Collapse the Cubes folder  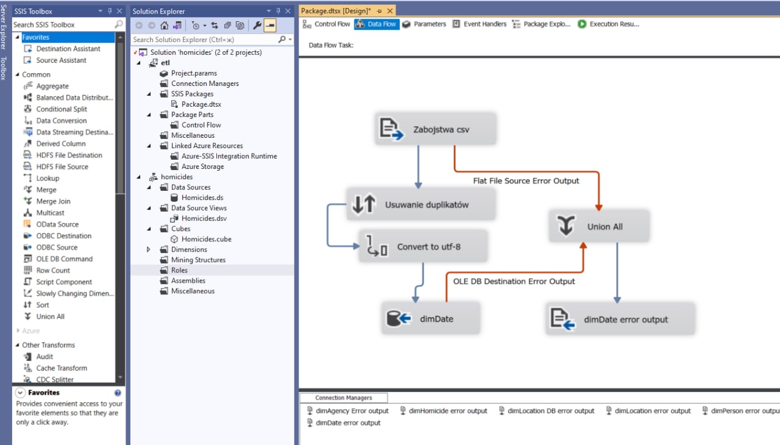(x=149, y=229)
